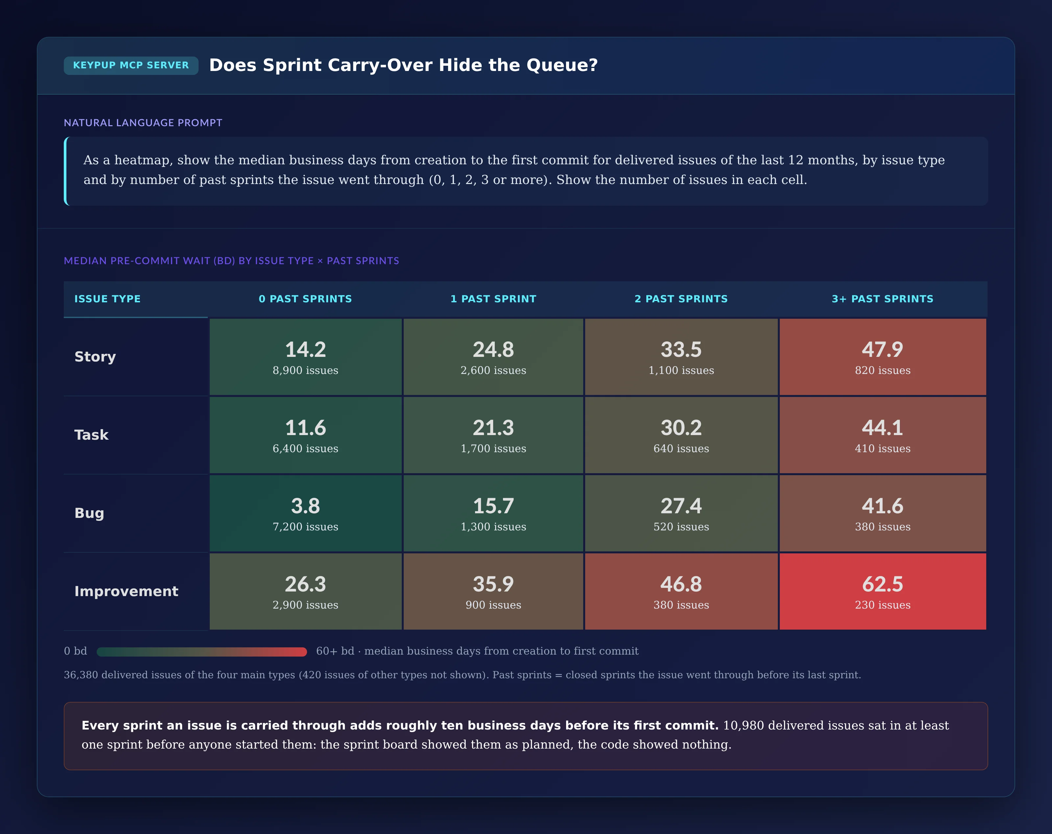
Task: Click the Task cell showing 21.3
Action: (x=493, y=435)
